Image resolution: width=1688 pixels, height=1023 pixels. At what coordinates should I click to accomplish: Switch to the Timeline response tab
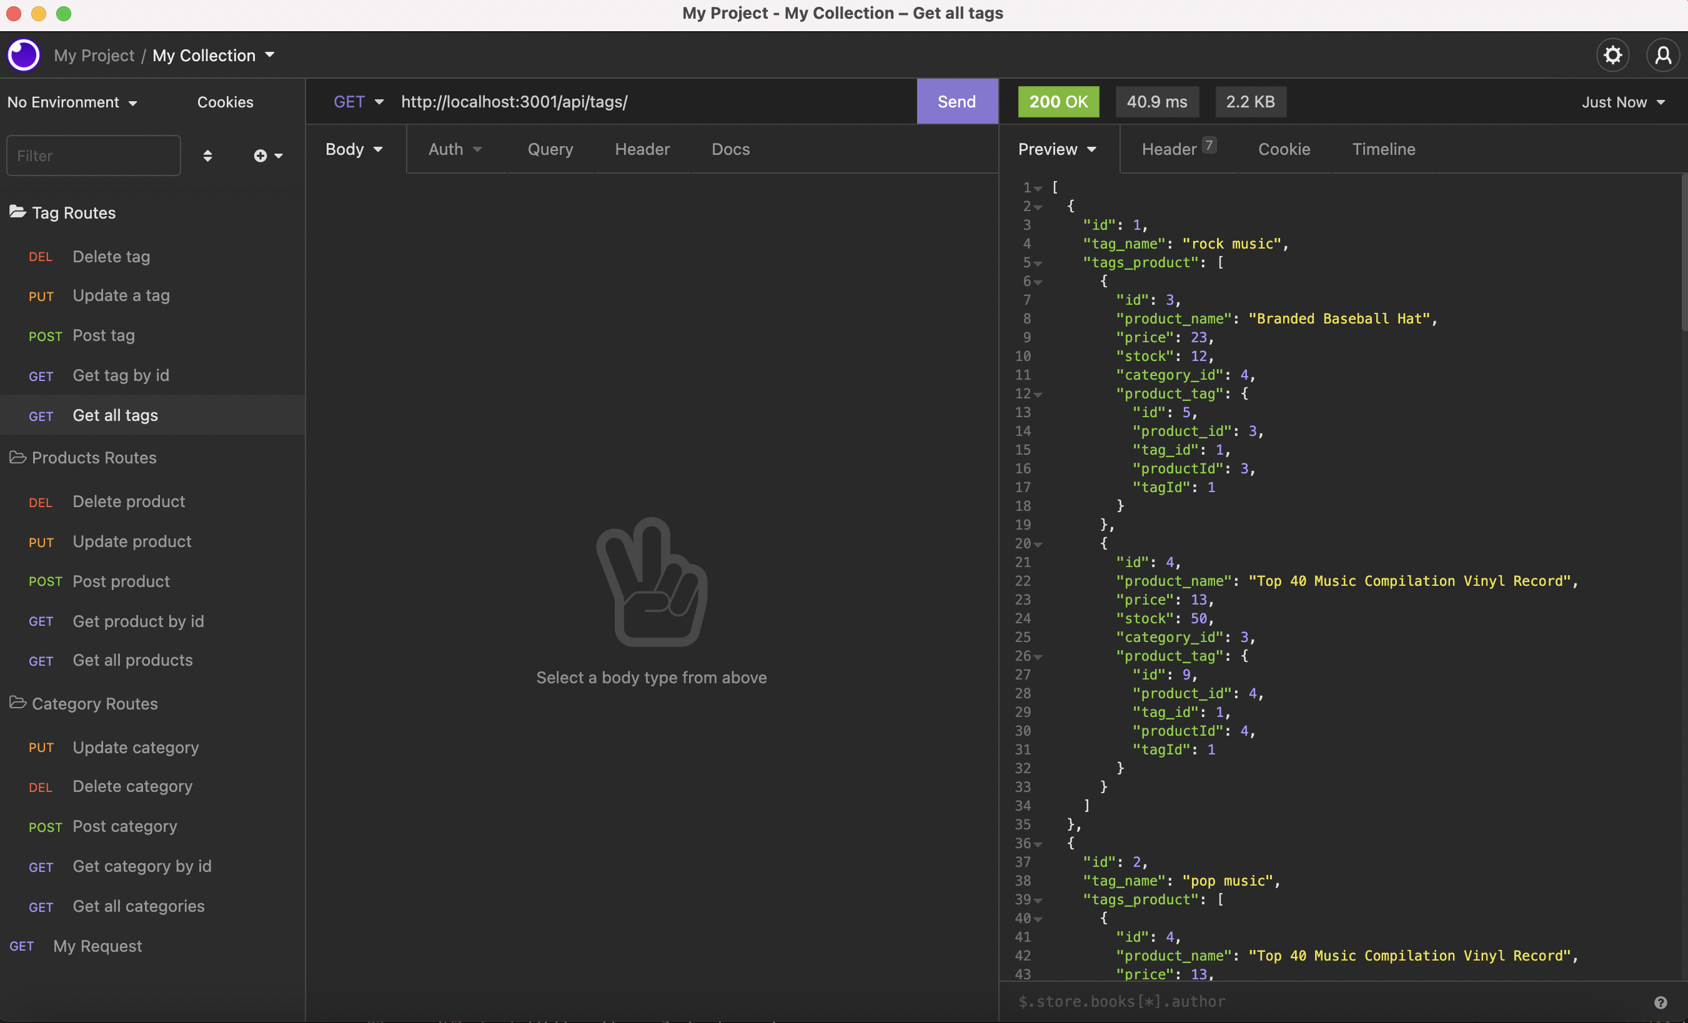1383,149
